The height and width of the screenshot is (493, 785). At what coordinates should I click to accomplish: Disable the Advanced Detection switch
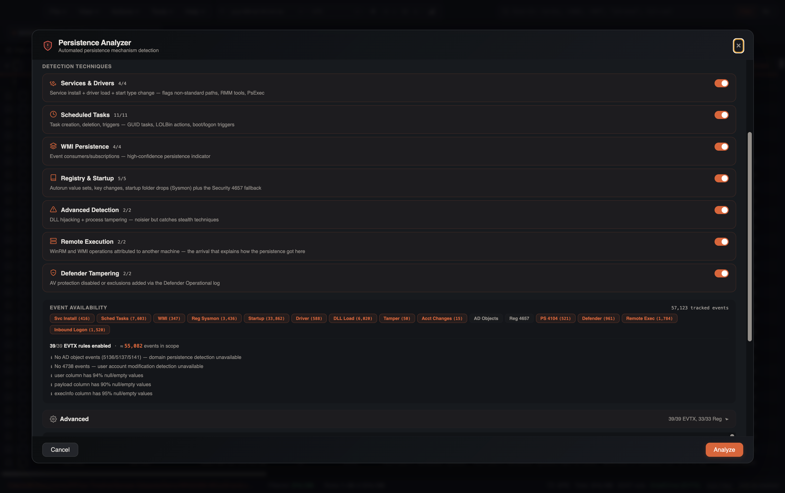coord(721,210)
